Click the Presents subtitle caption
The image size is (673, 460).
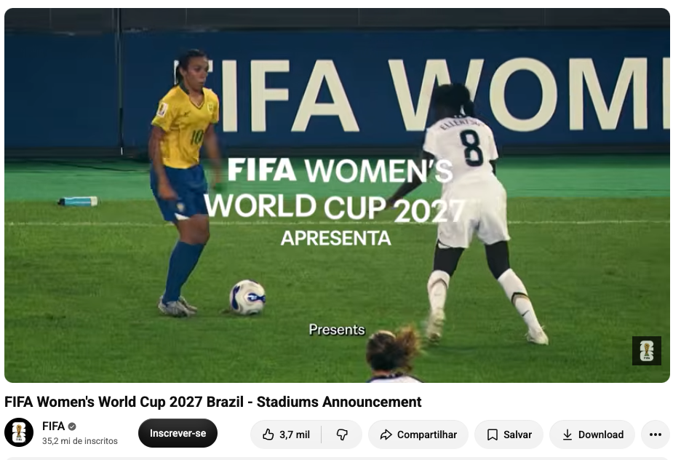click(337, 330)
